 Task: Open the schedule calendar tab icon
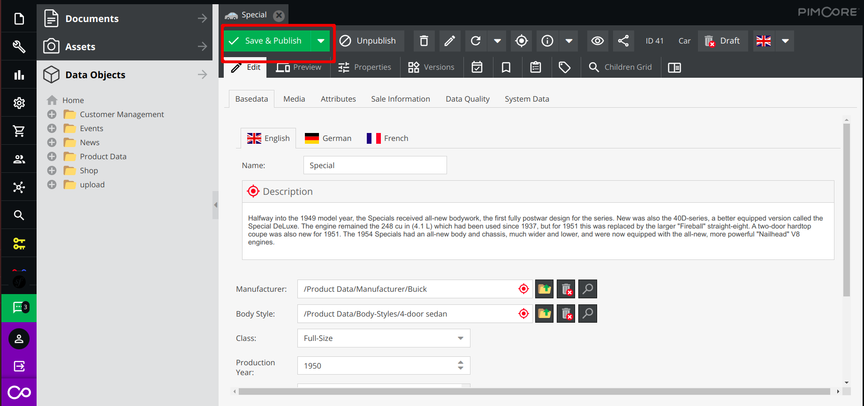477,67
